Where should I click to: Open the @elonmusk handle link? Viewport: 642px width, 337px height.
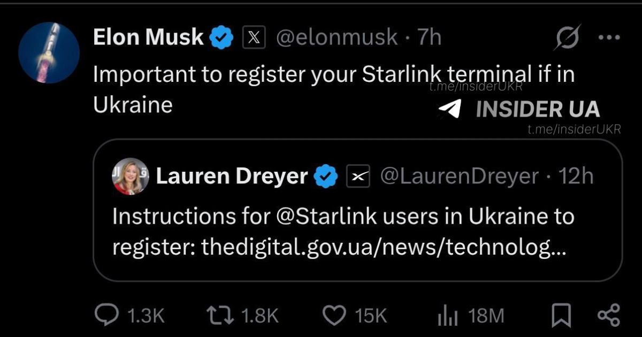click(x=337, y=37)
